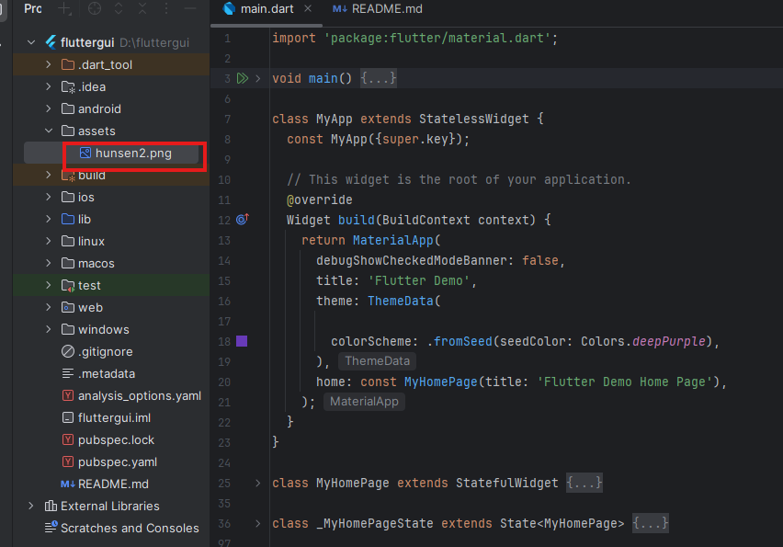
Task: Expand External Libraries node
Action: (31, 507)
